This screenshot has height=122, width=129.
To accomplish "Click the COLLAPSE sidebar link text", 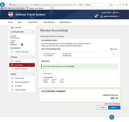I will coord(18,28).
